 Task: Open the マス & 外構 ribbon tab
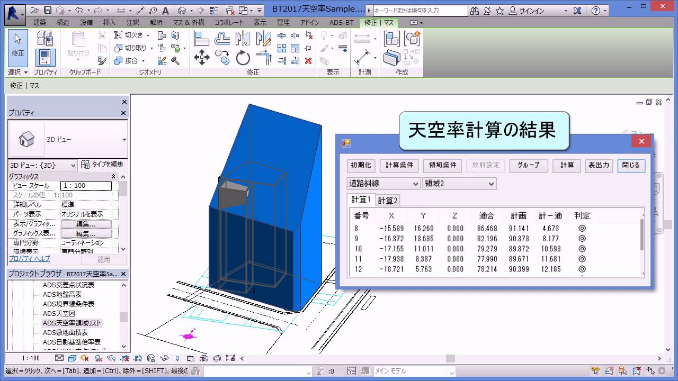[x=189, y=23]
